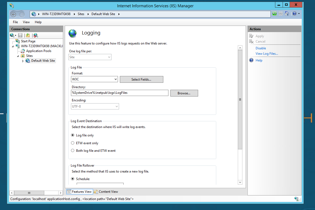This screenshot has width=315, height=210.
Task: Click the Help question mark icon in Actions
Action: click(251, 60)
